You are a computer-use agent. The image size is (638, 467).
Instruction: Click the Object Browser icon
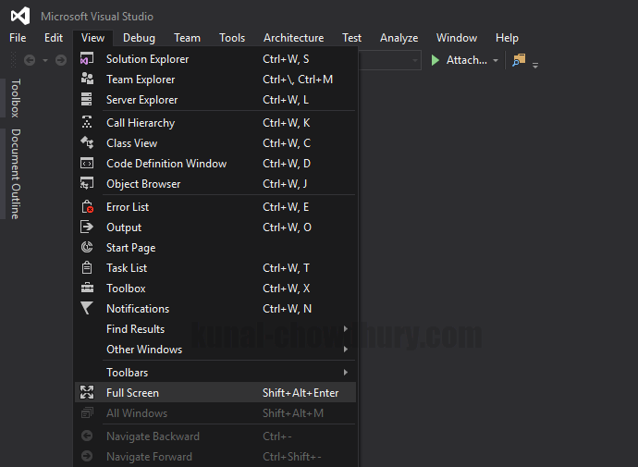(x=87, y=183)
